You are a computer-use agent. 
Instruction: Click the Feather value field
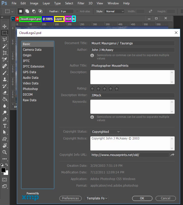[x=67, y=11]
